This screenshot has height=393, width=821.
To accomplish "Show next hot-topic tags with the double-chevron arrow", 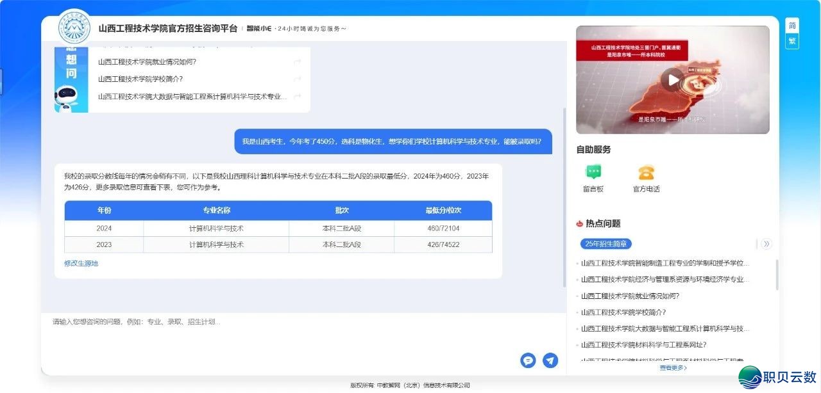I will click(x=766, y=244).
